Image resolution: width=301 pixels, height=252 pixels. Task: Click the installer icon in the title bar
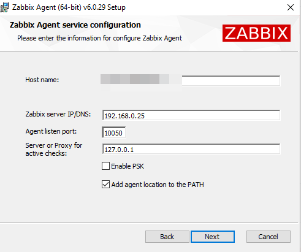tap(4, 7)
